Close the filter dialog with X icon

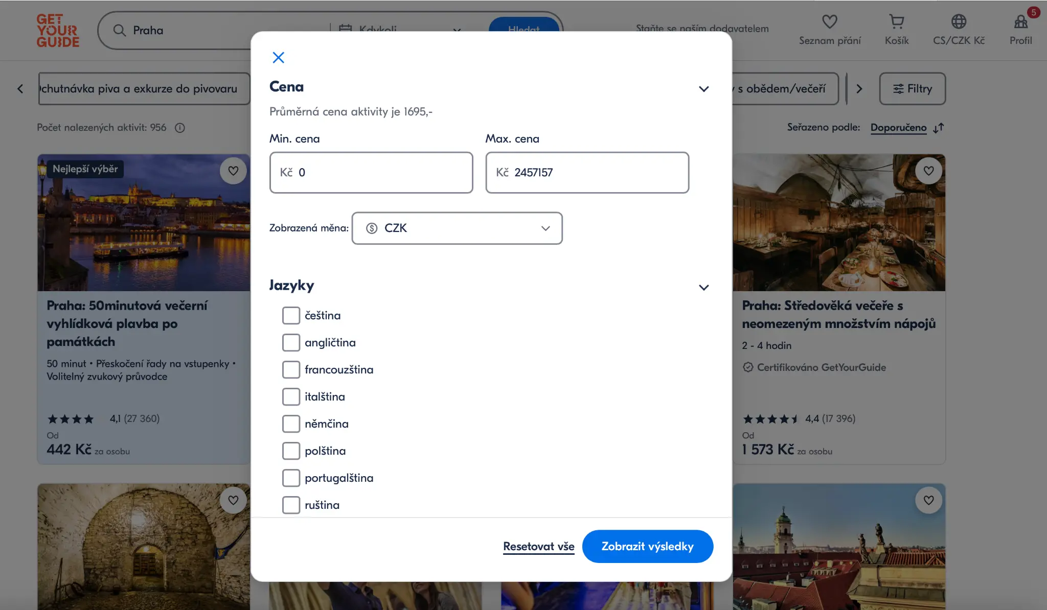click(x=278, y=57)
